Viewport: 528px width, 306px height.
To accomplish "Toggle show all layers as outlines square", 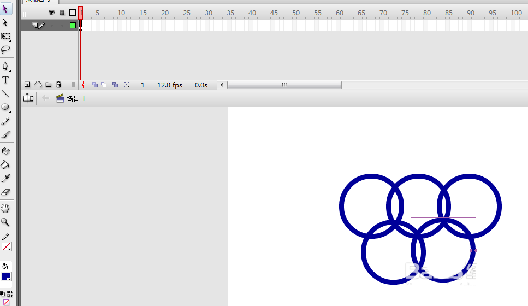I will (x=73, y=13).
